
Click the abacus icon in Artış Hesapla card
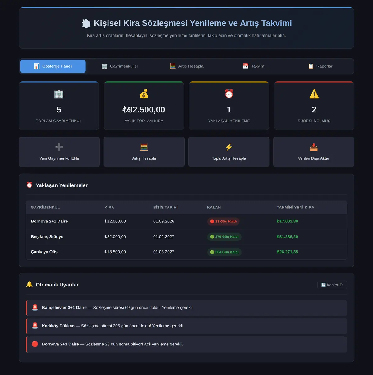coord(144,147)
